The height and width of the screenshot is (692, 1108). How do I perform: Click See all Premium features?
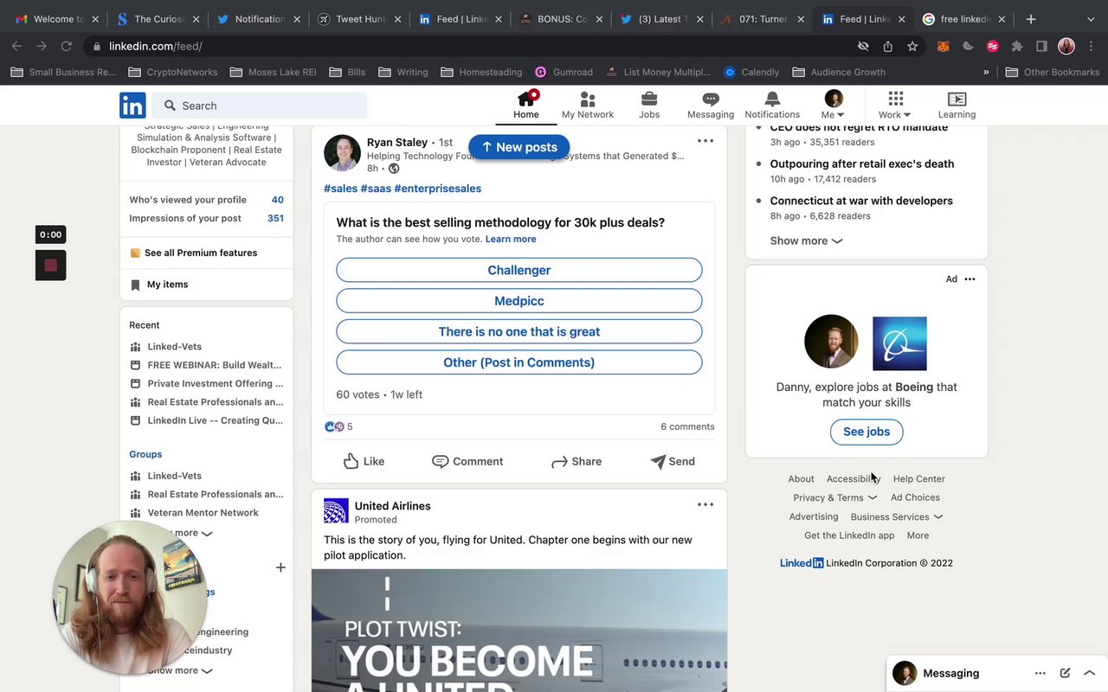193,253
